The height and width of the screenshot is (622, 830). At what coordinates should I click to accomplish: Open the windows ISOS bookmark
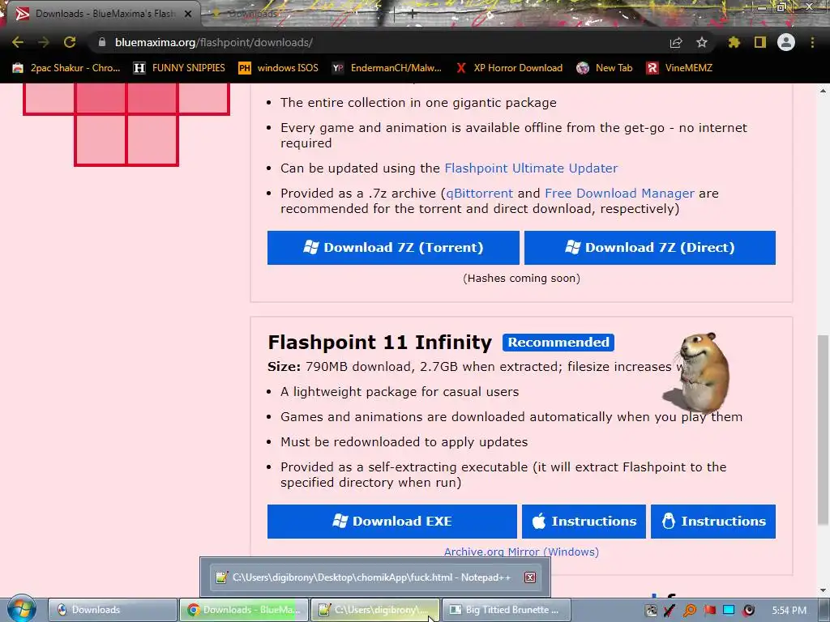pyautogui.click(x=279, y=68)
